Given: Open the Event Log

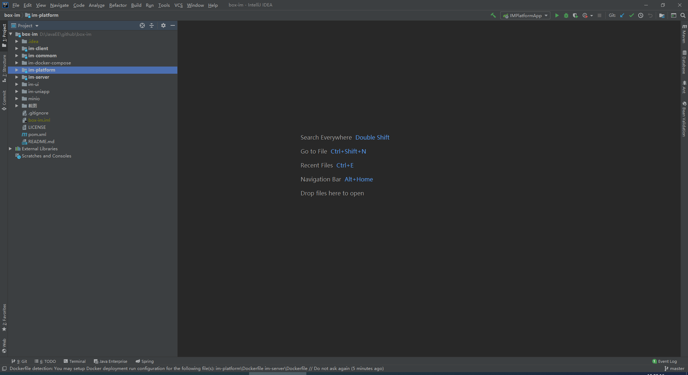Looking at the screenshot, I should pyautogui.click(x=665, y=361).
